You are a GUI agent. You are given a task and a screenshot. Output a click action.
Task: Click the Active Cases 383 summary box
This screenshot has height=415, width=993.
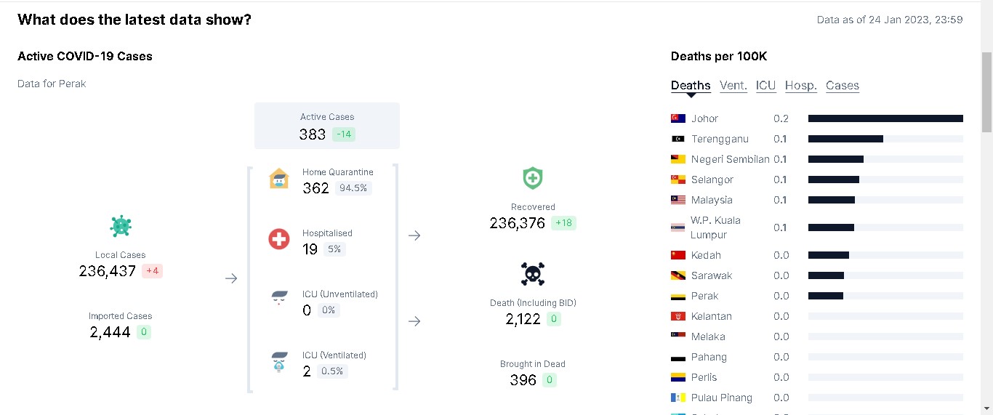[327, 126]
